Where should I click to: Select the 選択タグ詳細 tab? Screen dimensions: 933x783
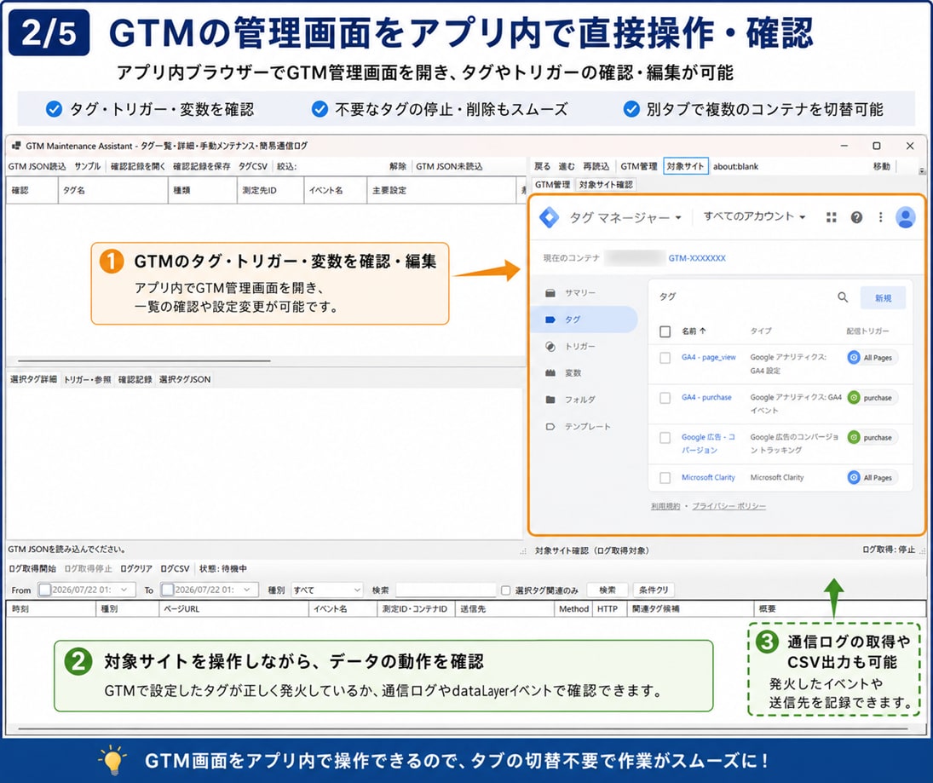[x=33, y=379]
